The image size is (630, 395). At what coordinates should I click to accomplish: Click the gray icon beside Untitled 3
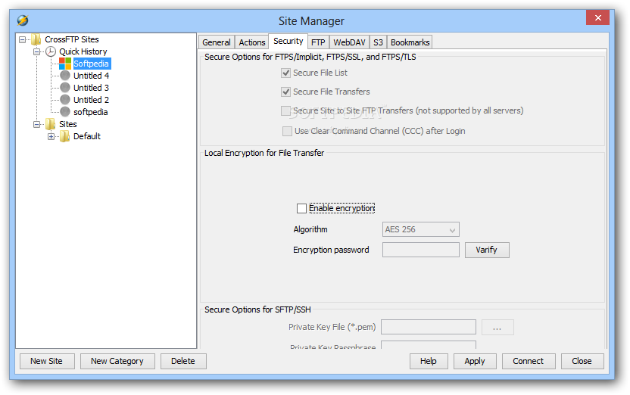tap(65, 88)
